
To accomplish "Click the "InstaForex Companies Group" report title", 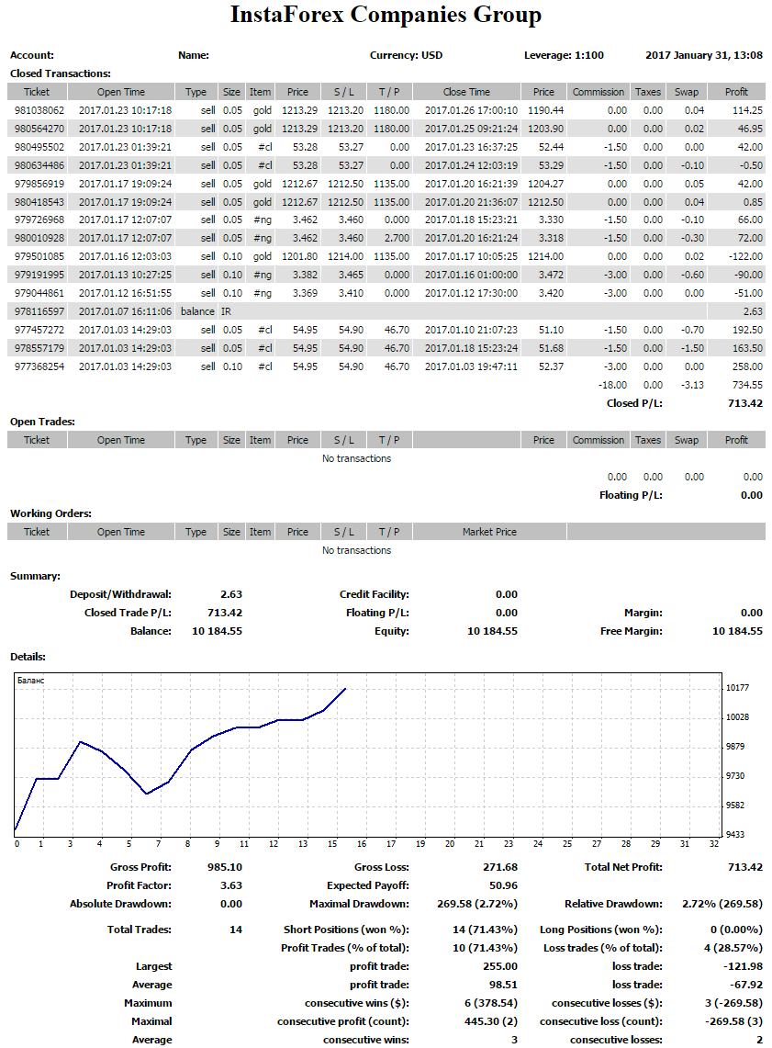I will point(386,14).
